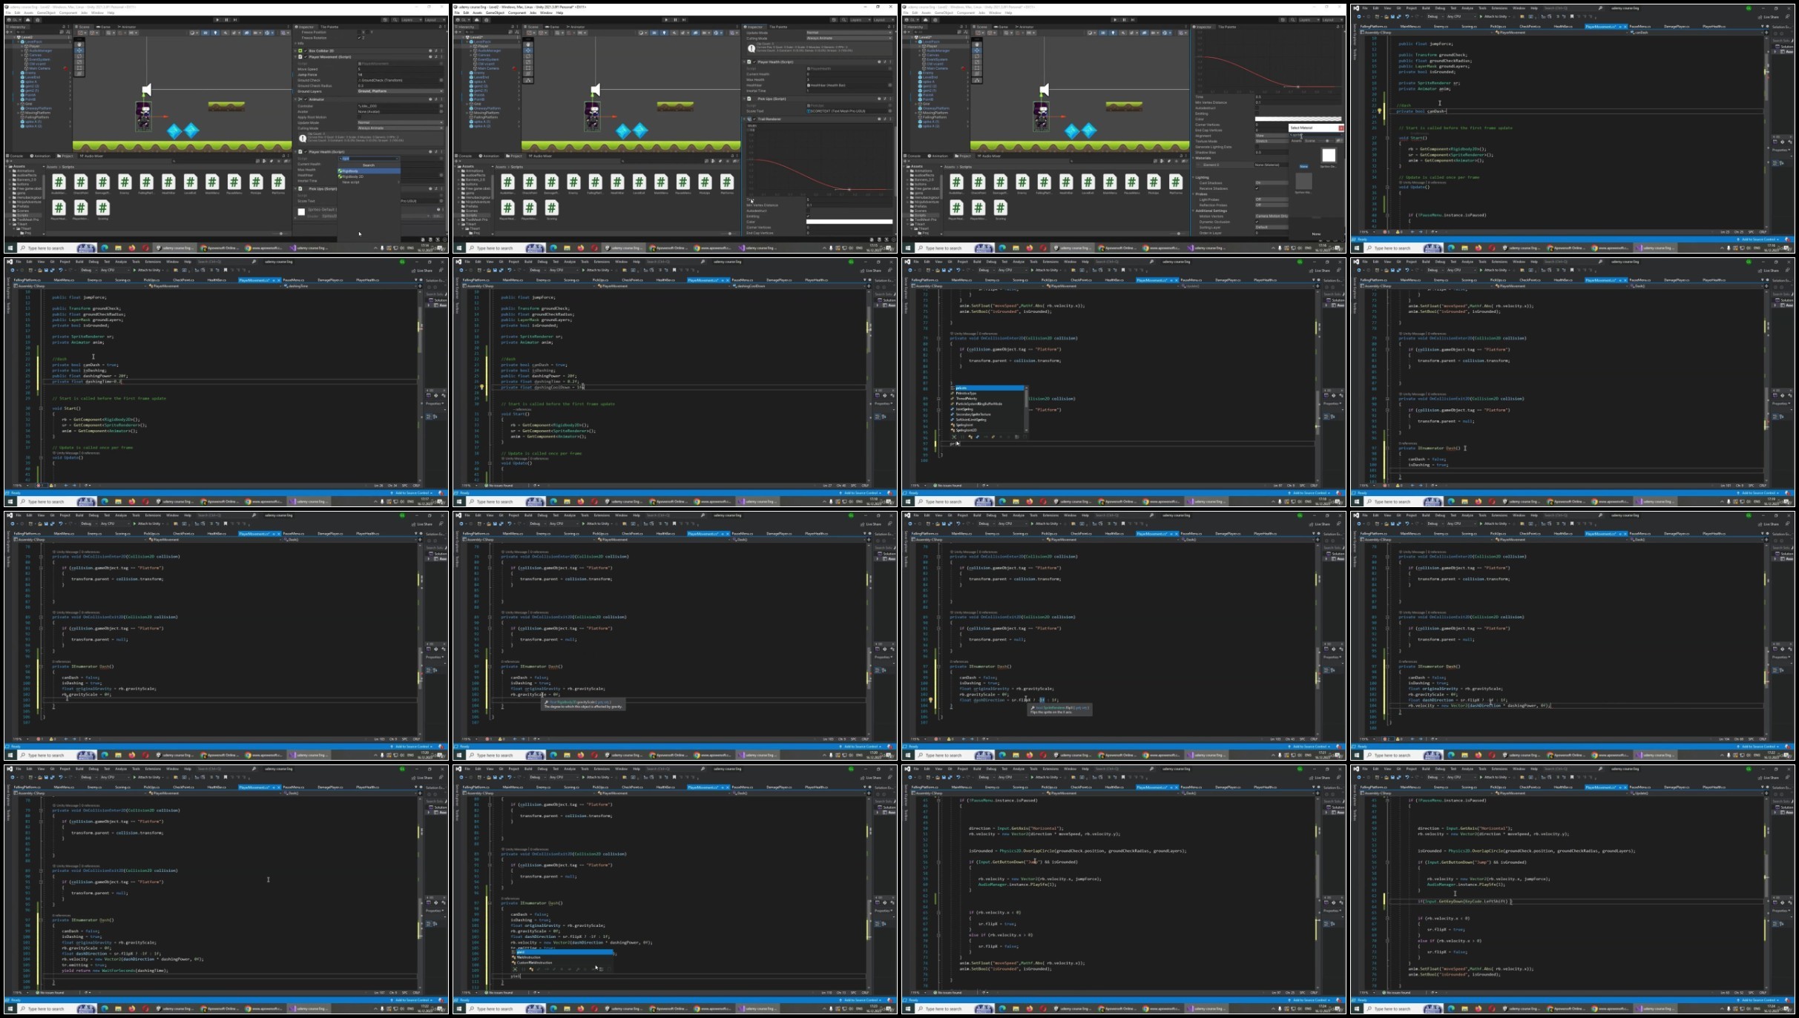Collapse the Materials foldout in Trail Renderer
1799x1018 pixels.
tap(1193, 158)
